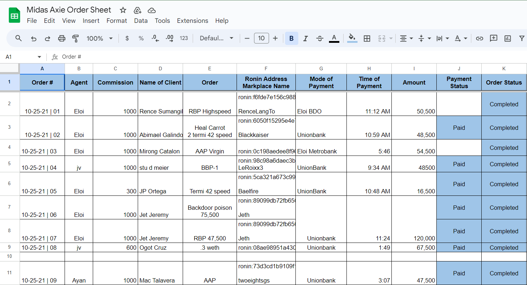The image size is (527, 285).
Task: Insert a chart
Action: (508, 38)
